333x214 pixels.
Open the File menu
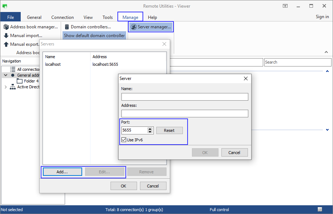[11, 17]
